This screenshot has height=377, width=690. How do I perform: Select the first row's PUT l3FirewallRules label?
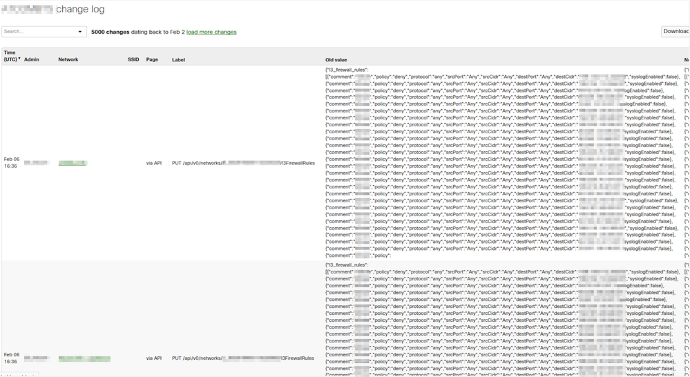click(x=243, y=163)
